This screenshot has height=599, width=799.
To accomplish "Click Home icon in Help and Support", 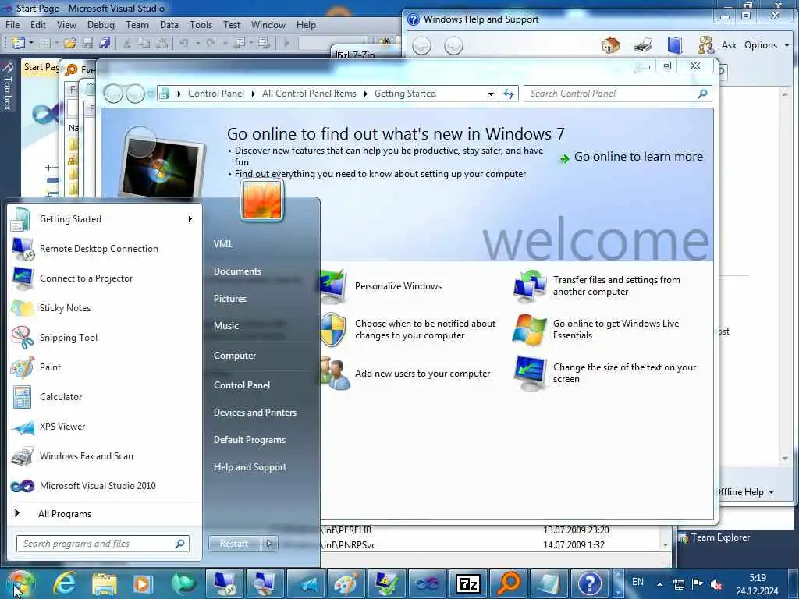I will click(610, 45).
